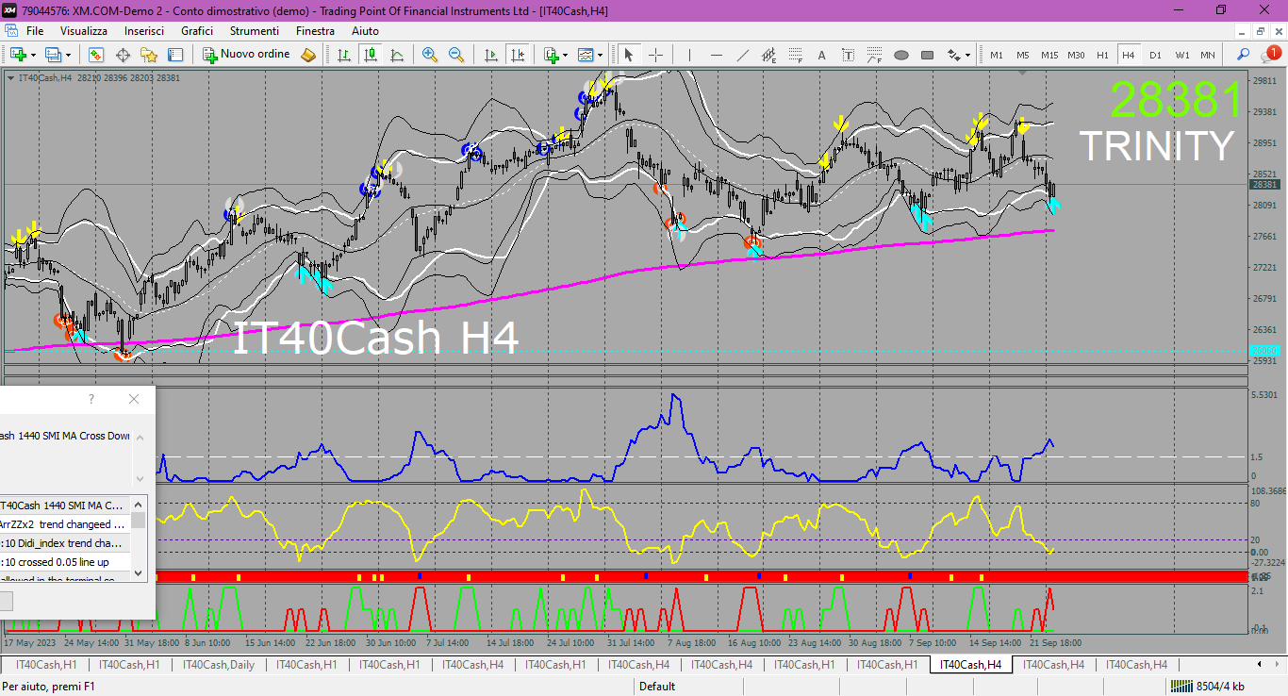Open the File menu
Image resolution: width=1288 pixels, height=696 pixels.
[35, 31]
